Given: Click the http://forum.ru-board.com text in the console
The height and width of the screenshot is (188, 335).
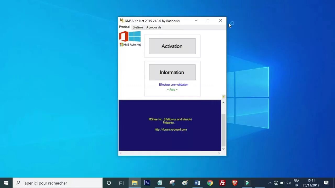Looking at the screenshot, I should (171, 130).
